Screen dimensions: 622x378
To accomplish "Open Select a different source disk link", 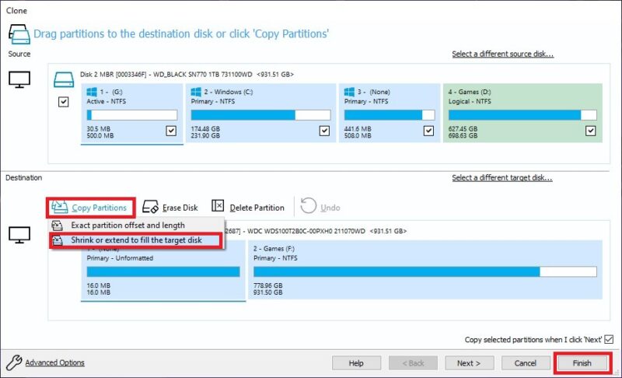I will click(x=502, y=54).
